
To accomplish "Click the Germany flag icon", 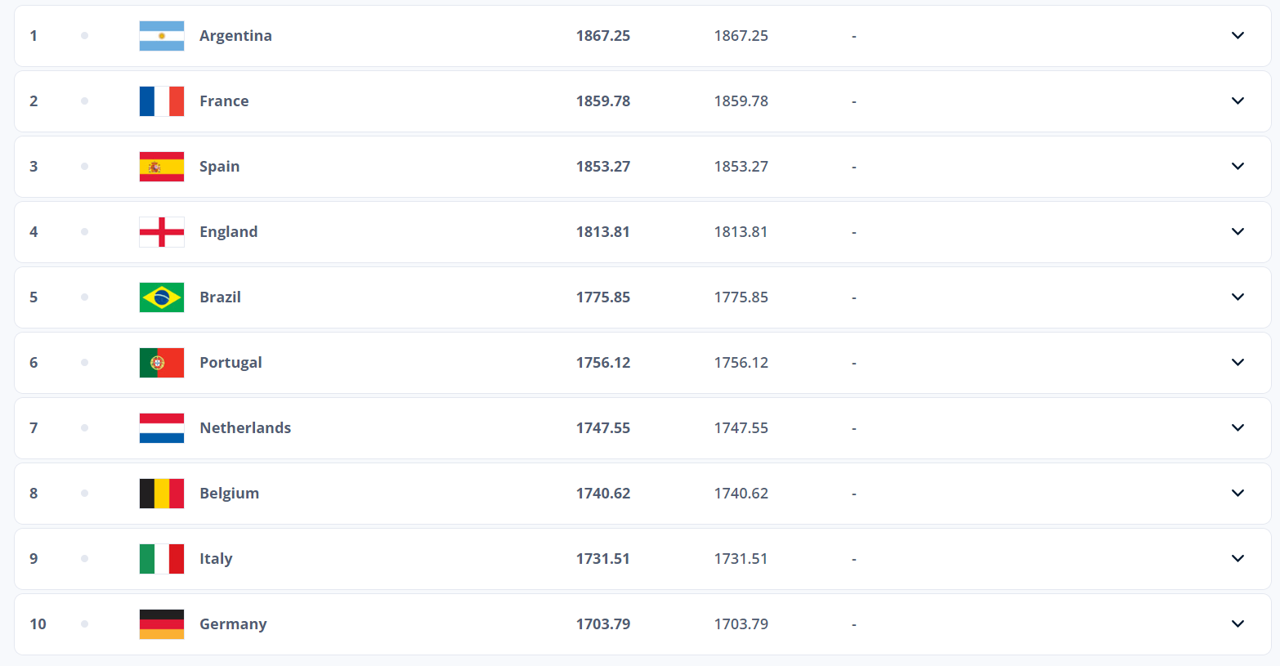I will (162, 624).
